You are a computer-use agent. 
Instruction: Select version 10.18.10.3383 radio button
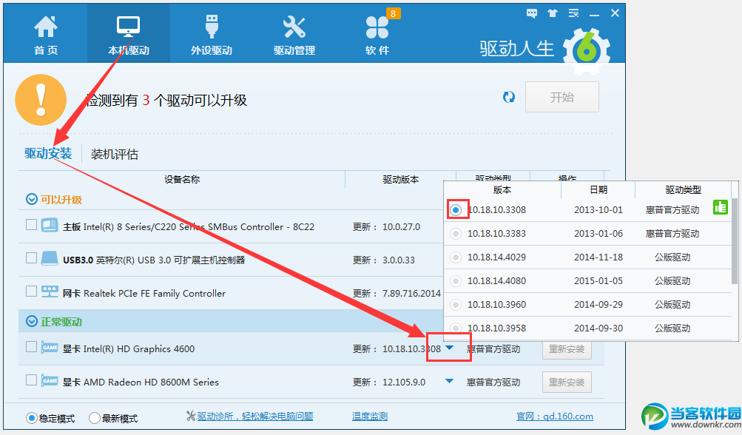pos(456,233)
